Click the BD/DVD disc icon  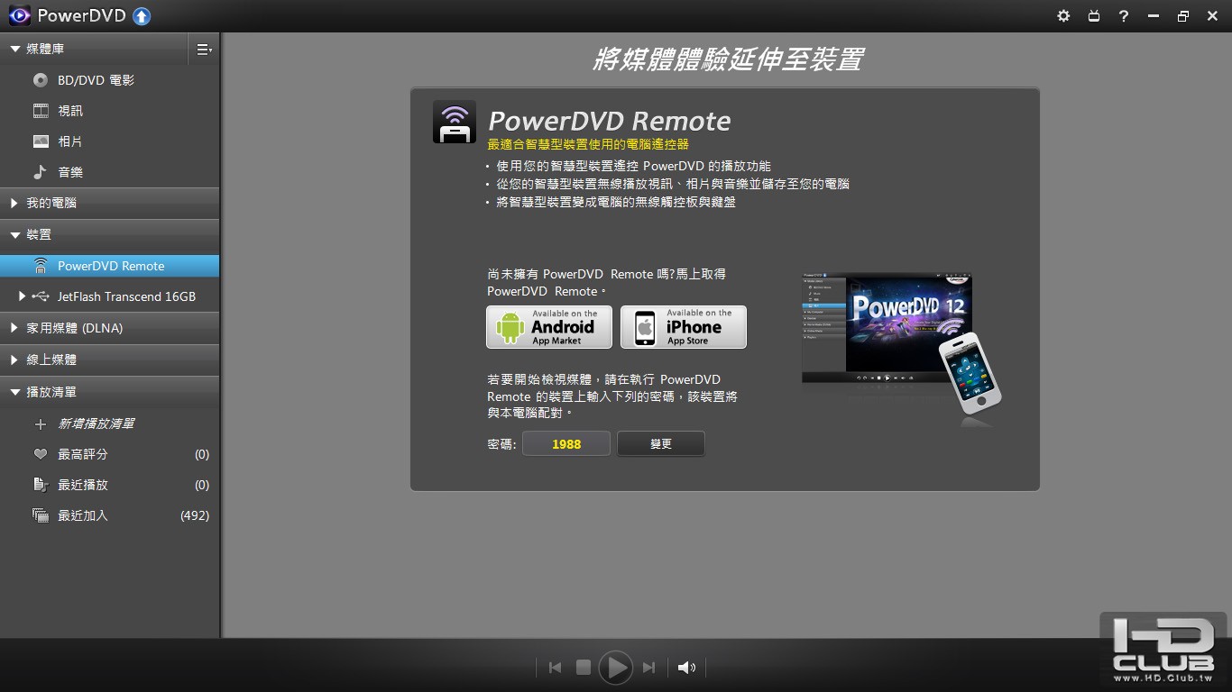tap(41, 80)
